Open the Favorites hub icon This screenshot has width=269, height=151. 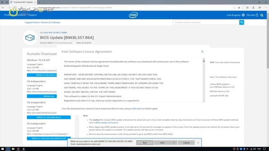coord(248,8)
